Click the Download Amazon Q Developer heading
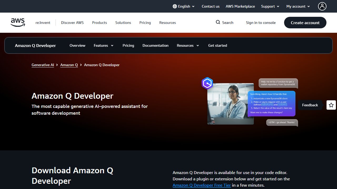Screen dimensions: 337x189 (72, 176)
